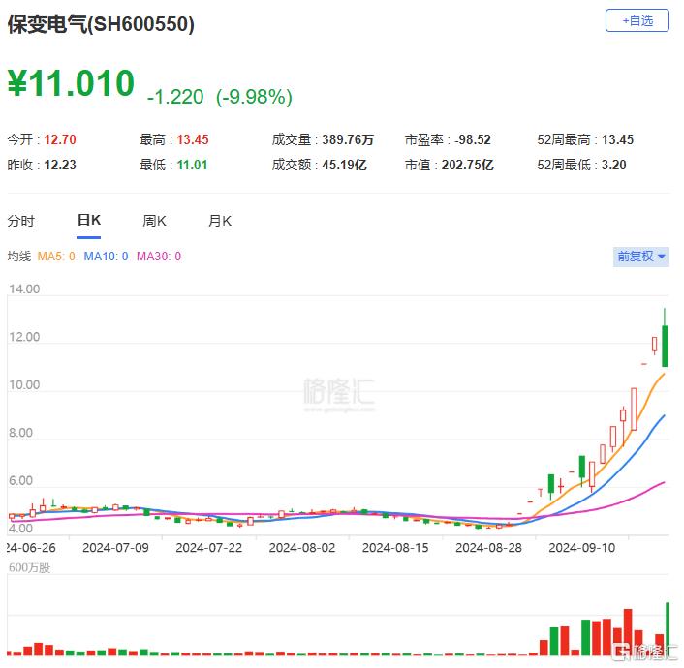The height and width of the screenshot is (668, 684).
Task: Open the 周K weekly chart tab
Action: tap(154, 221)
